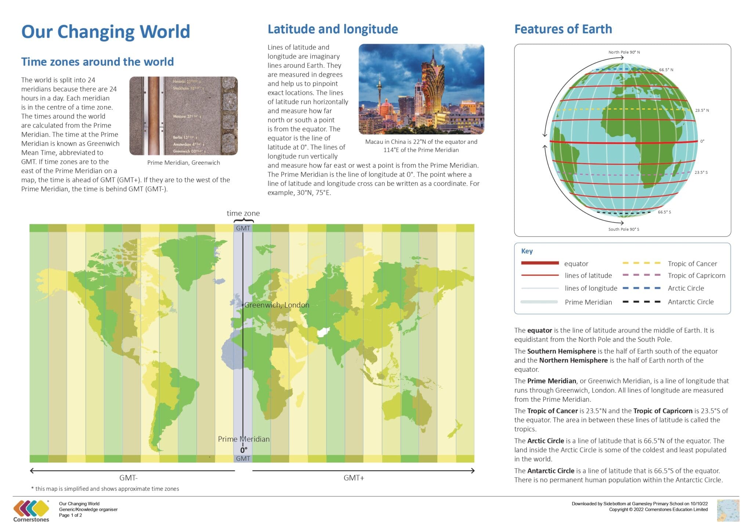Click the small map thumbnail in the footer

pos(728,510)
